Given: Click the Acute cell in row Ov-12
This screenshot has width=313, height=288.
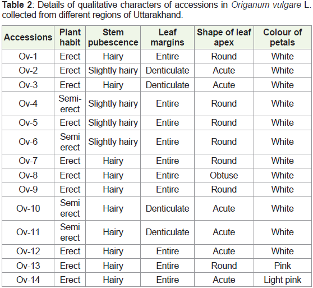Looking at the screenshot, I should click(224, 252).
